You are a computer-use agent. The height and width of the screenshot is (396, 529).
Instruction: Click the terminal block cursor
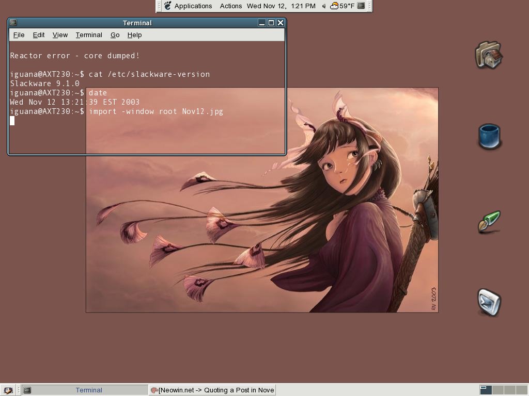pos(12,121)
